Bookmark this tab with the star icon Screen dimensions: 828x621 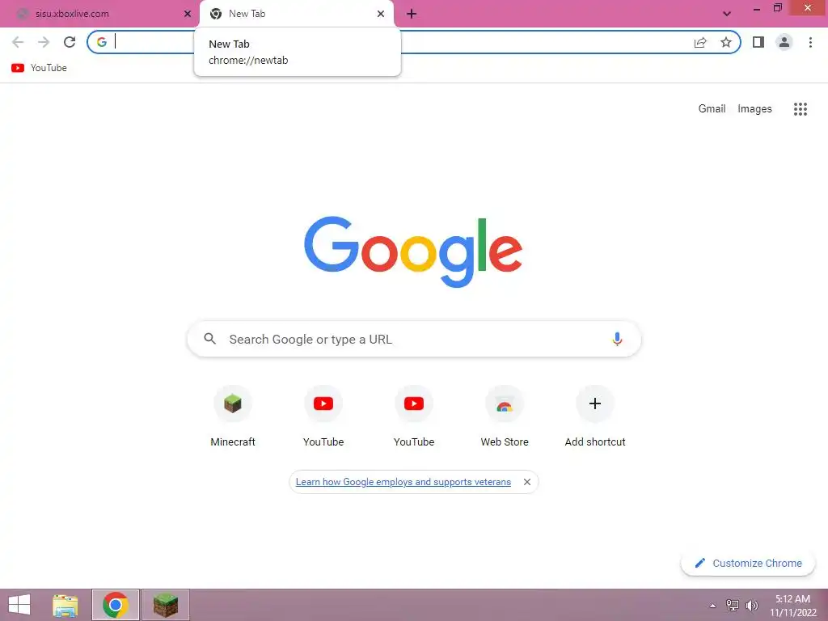click(726, 42)
